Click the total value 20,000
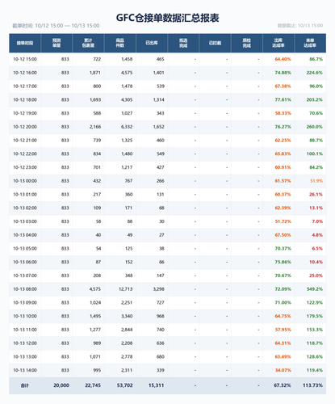 [x=61, y=385]
